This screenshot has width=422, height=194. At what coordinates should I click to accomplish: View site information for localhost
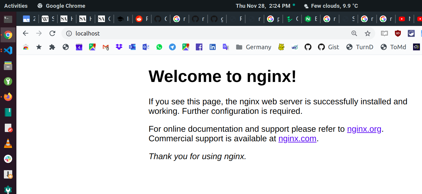pos(69,33)
